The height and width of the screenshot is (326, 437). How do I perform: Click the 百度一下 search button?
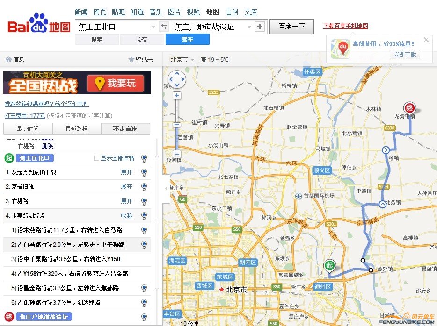coord(291,27)
